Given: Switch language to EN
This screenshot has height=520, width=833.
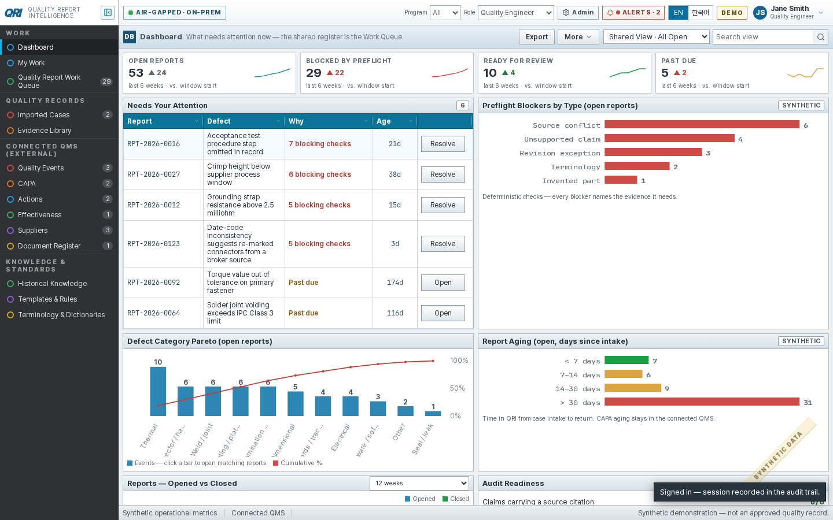Looking at the screenshot, I should coord(678,13).
